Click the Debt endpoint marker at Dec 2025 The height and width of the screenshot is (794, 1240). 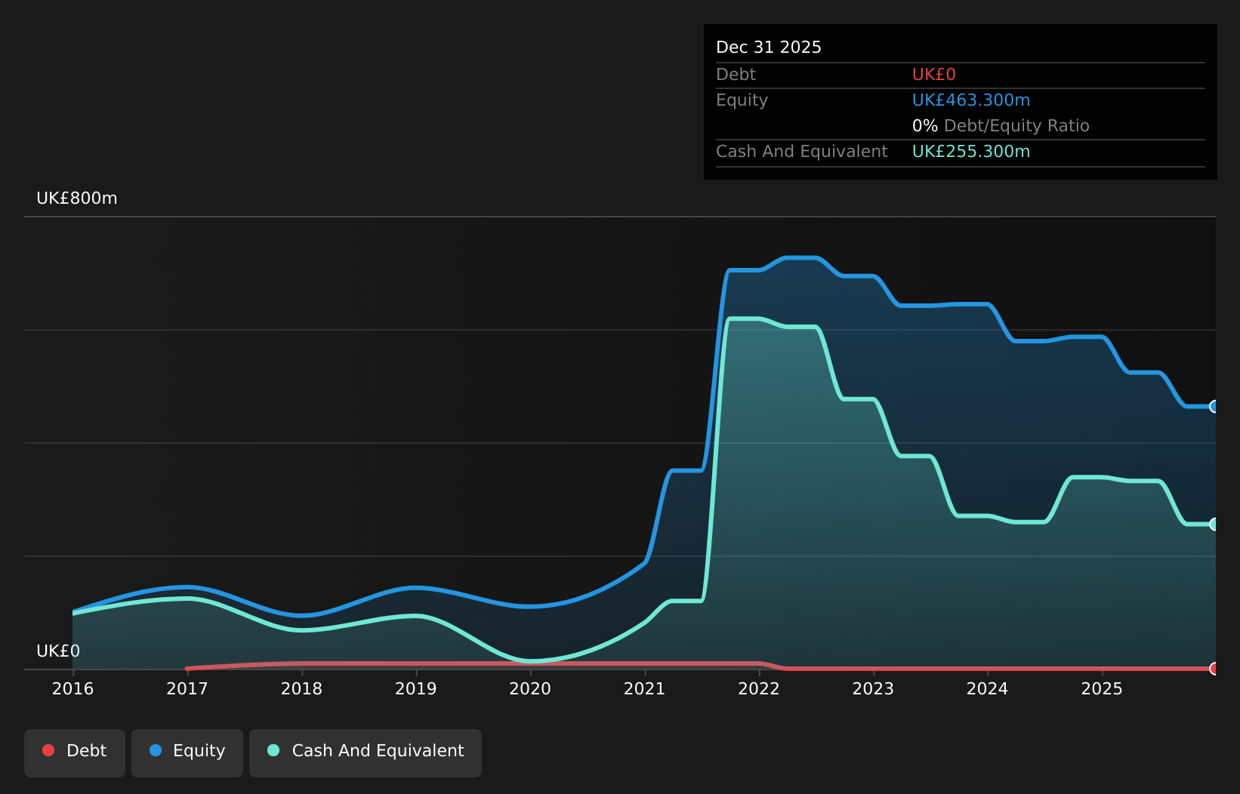[1214, 669]
